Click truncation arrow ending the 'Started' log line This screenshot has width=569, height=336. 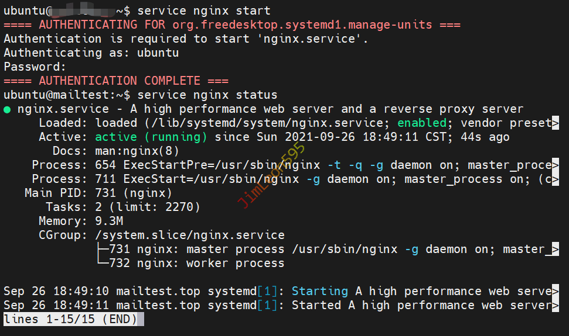coord(556,305)
